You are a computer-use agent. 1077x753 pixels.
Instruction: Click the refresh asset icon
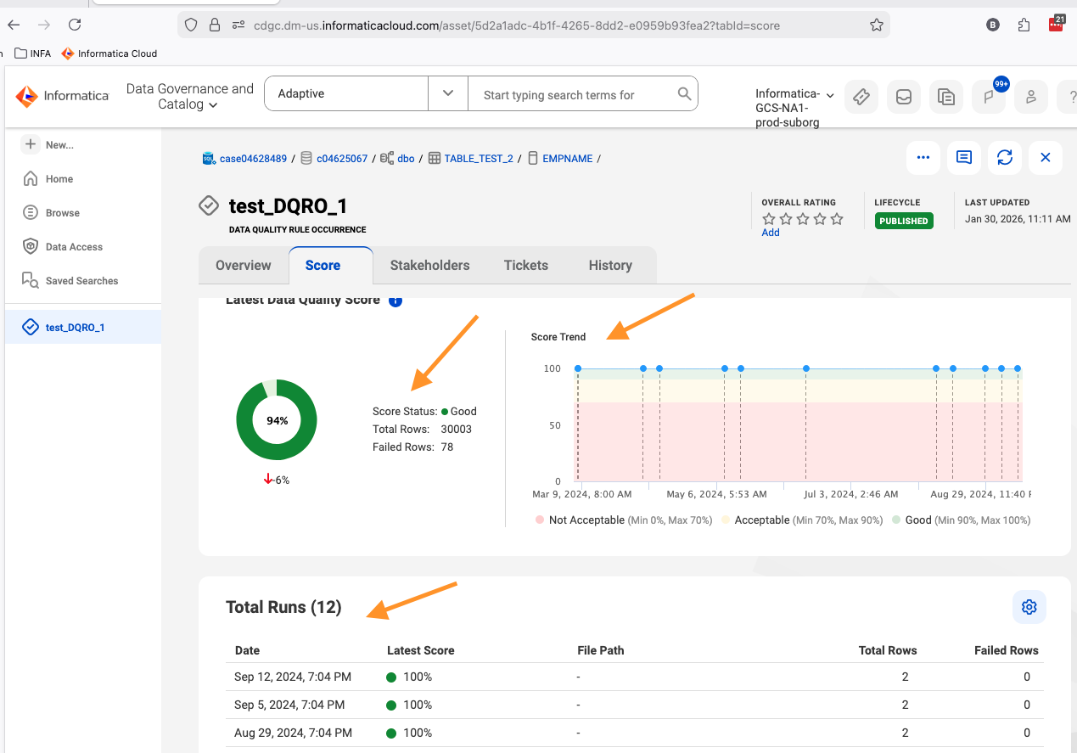click(x=1005, y=158)
